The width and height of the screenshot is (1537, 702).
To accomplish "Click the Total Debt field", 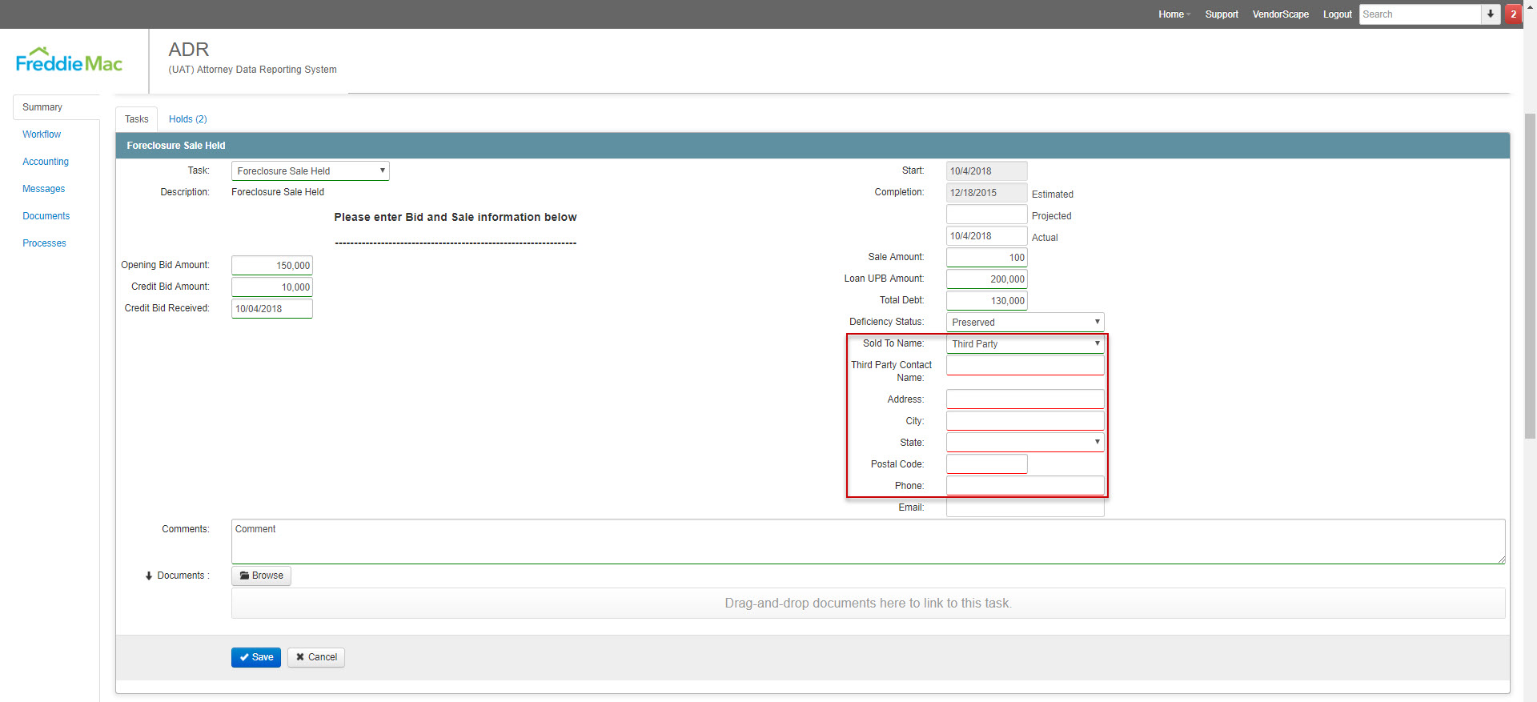I will coord(987,301).
